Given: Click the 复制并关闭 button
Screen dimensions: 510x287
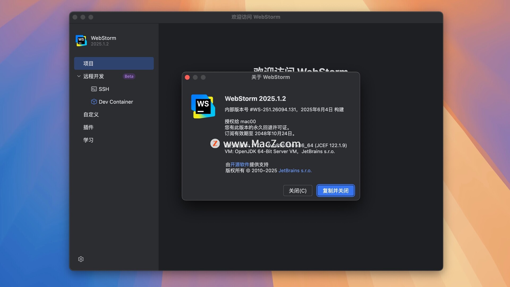Looking at the screenshot, I should [335, 191].
